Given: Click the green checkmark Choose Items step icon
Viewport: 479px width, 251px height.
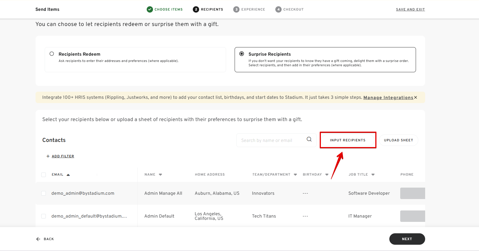Looking at the screenshot, I should pos(150,9).
